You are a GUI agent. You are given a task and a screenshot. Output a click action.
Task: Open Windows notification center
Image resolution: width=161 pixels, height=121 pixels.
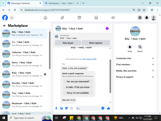coord(156,118)
